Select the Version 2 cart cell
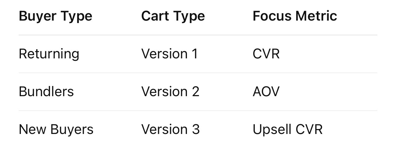 (170, 92)
